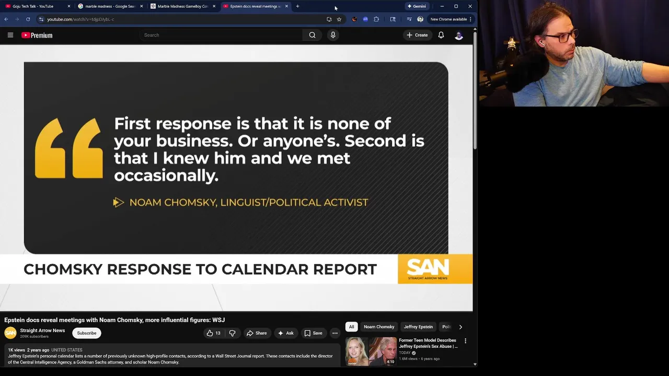Select the Jeffrey Epstein filter chip
The width and height of the screenshot is (669, 376).
click(418, 327)
